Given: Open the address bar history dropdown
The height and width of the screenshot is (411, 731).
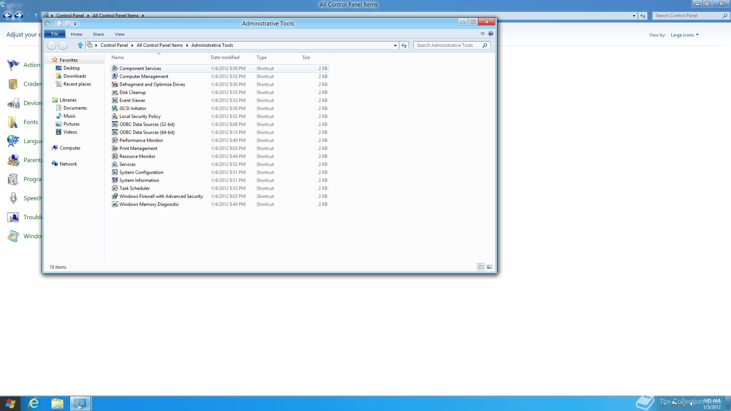Looking at the screenshot, I should (x=395, y=45).
